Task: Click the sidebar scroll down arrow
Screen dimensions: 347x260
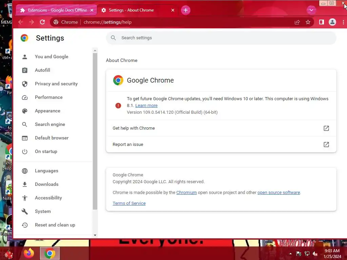Action: (x=95, y=235)
